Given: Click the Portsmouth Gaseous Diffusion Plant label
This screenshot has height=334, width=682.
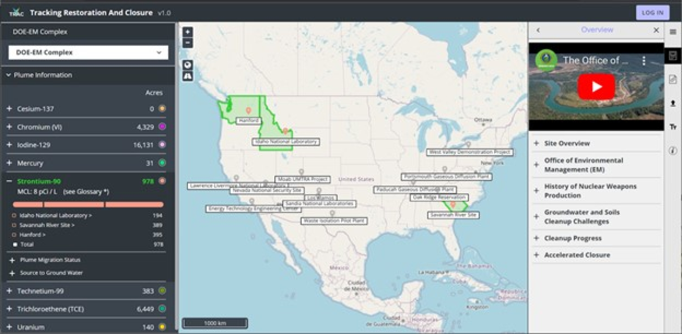Looking at the screenshot, I should coord(447,177).
